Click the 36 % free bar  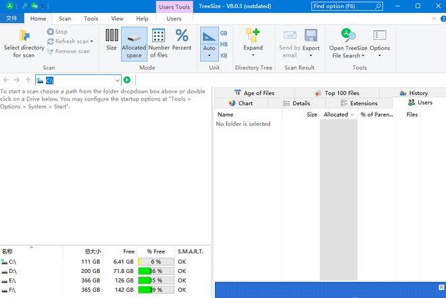[156, 271]
